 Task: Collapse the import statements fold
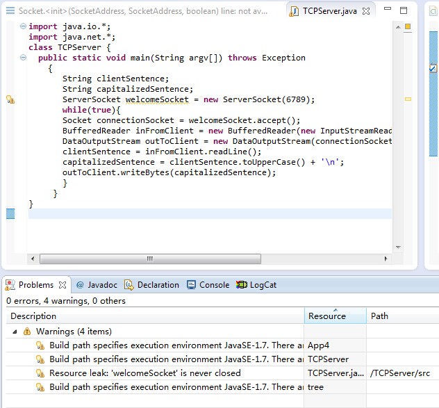23,26
